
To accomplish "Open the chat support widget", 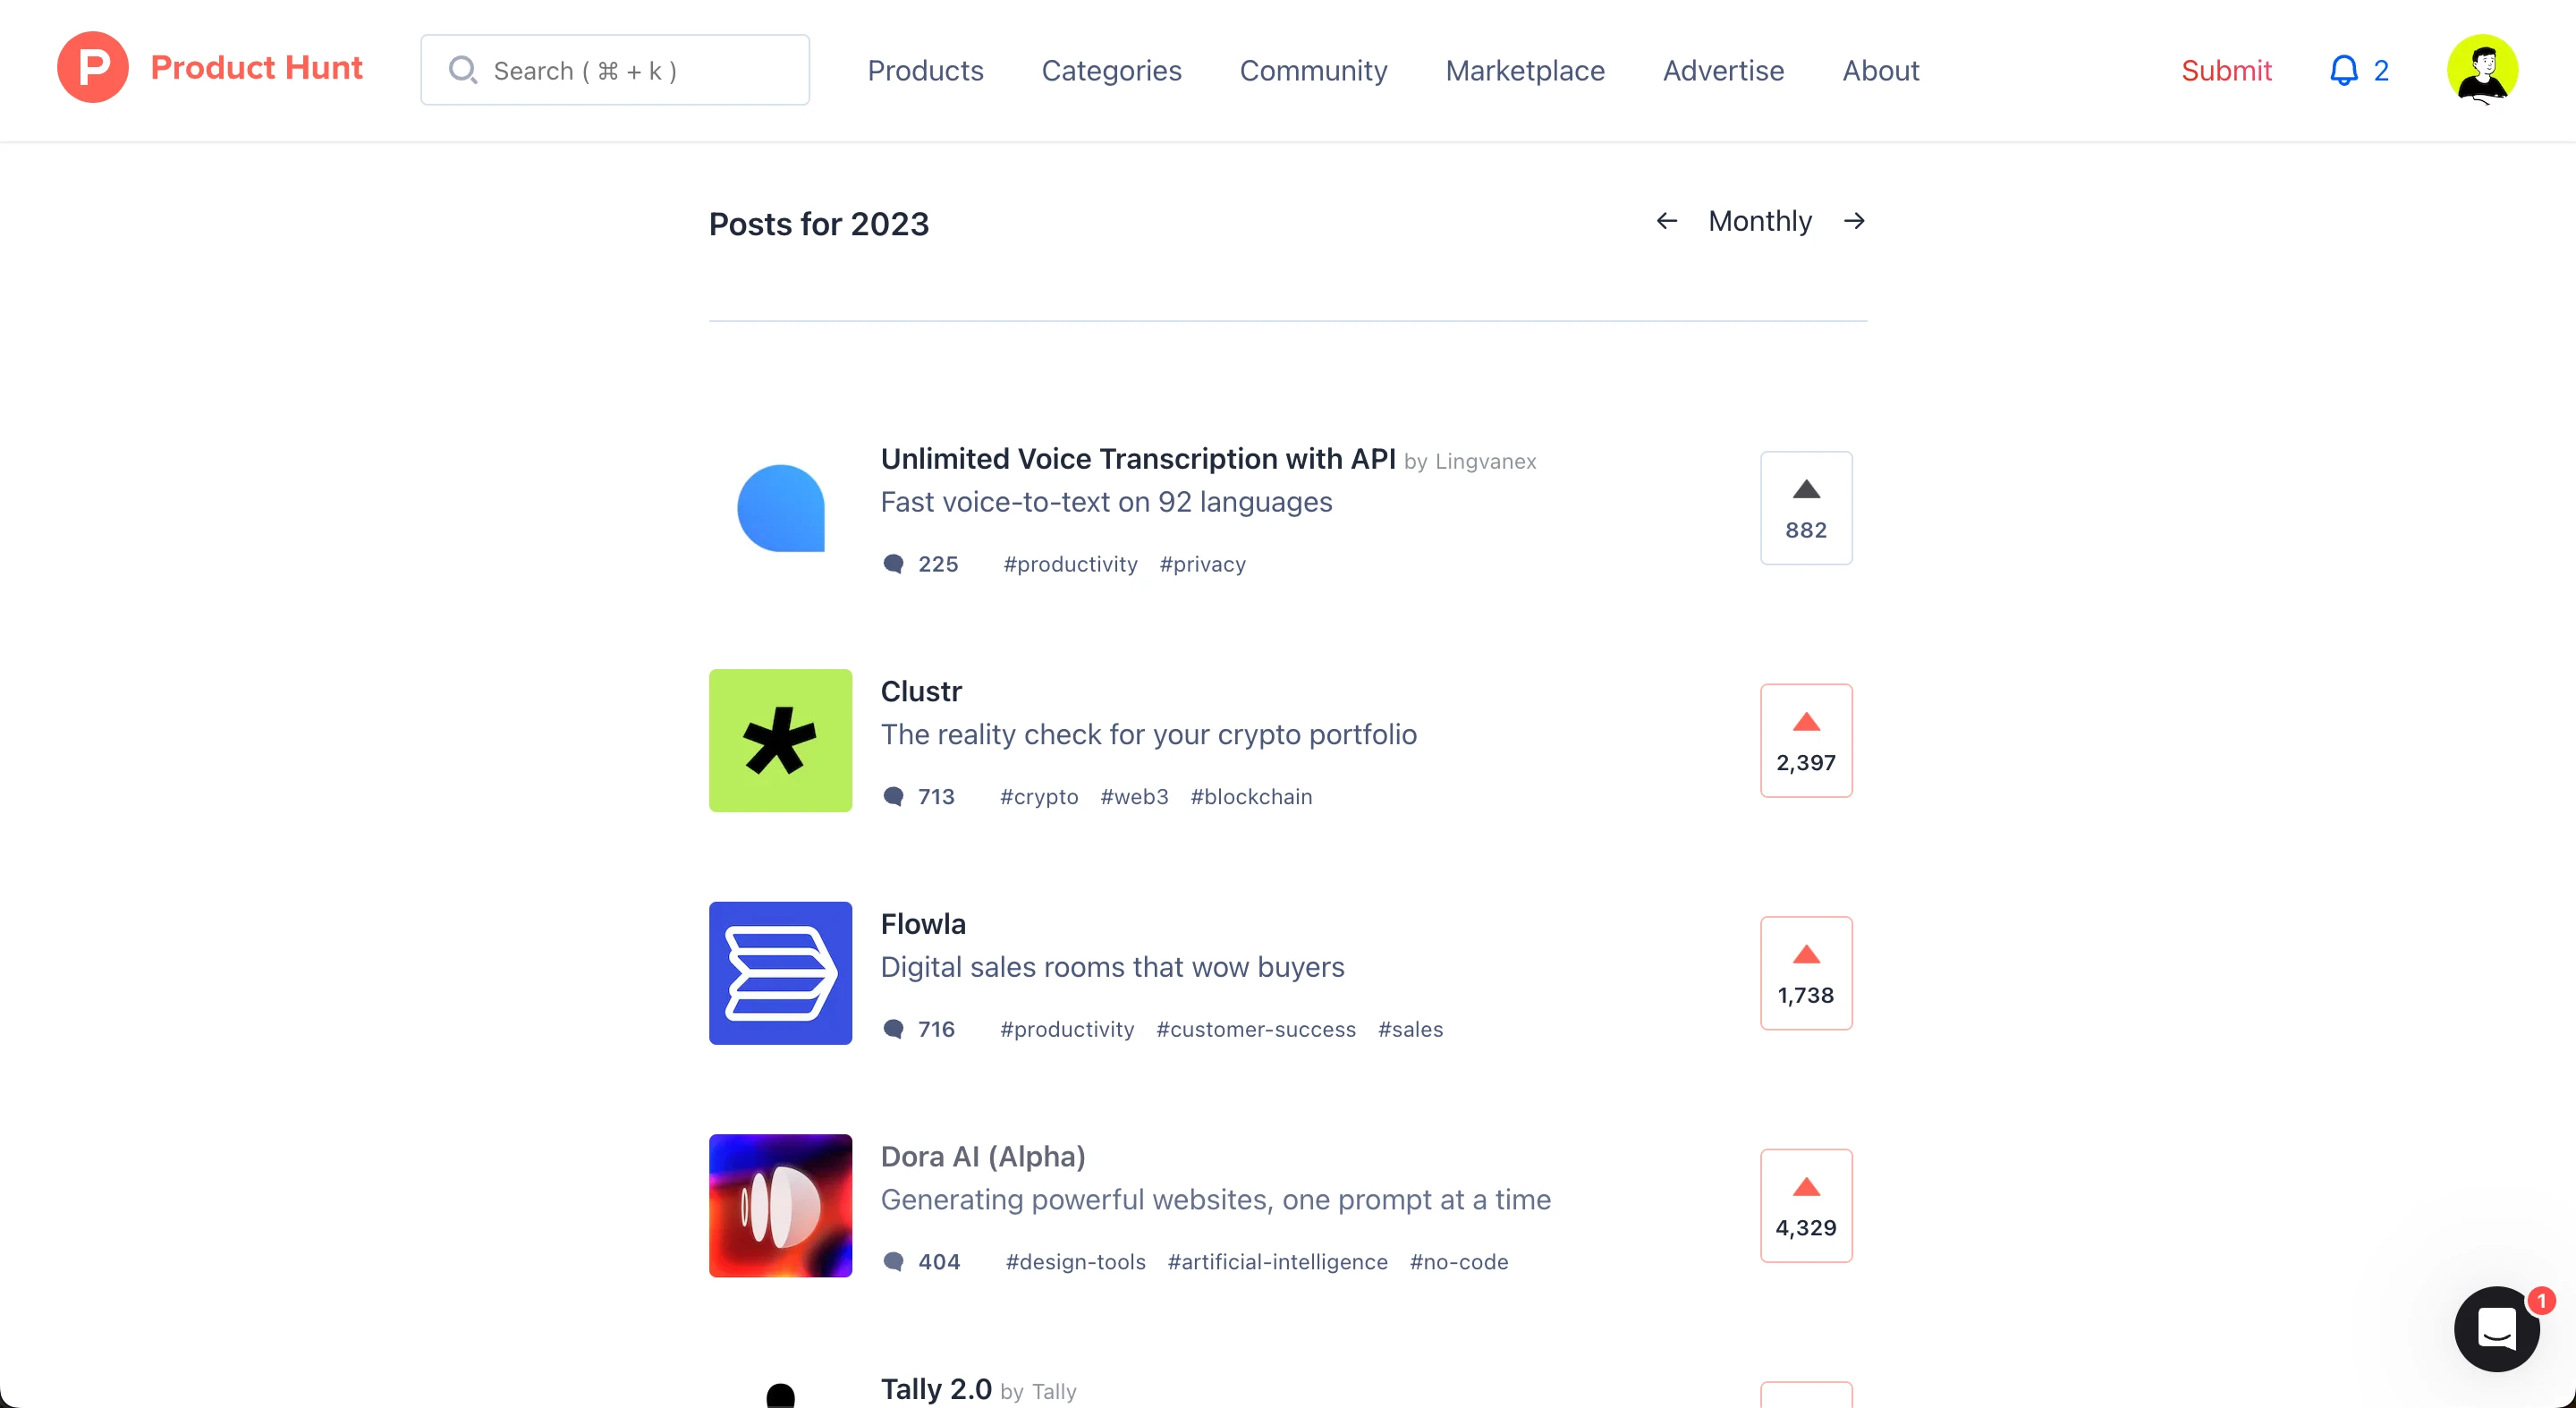I will (x=2497, y=1328).
